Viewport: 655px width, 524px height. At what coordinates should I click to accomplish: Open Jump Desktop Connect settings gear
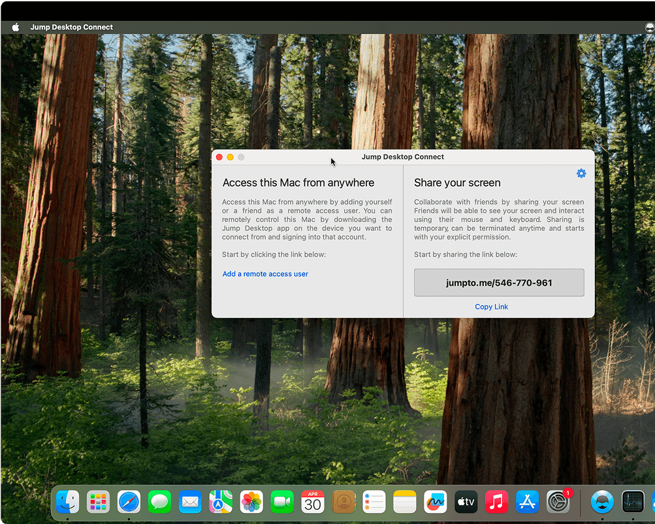[x=581, y=174]
